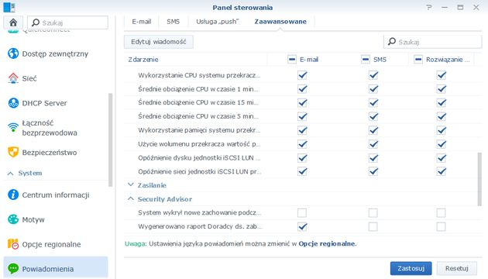Uncheck E-mail for Wykorzystanie CPU systemu

pos(302,75)
